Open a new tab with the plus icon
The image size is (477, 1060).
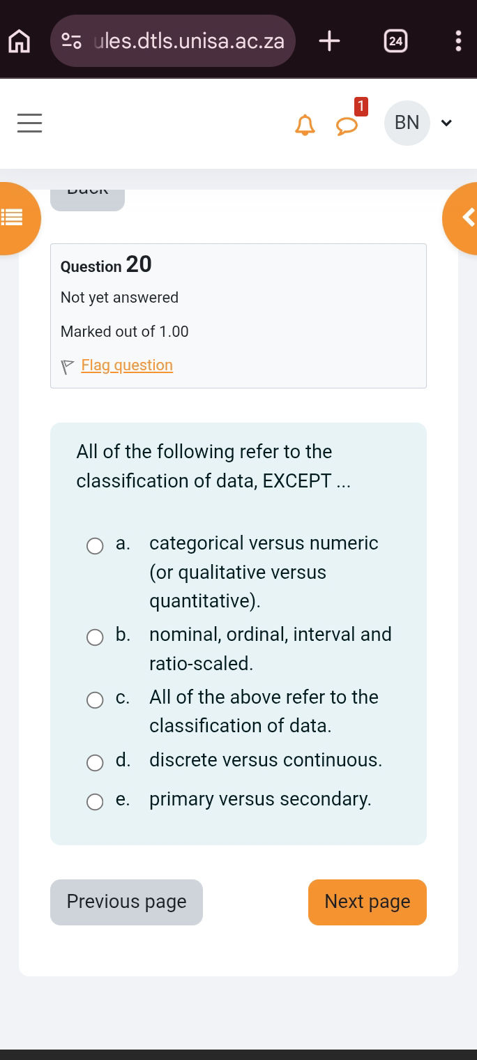pyautogui.click(x=328, y=41)
